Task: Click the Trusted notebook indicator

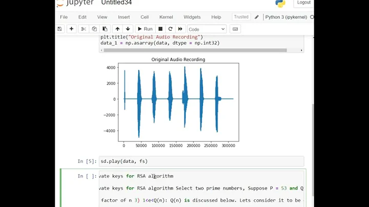Action: point(241,17)
